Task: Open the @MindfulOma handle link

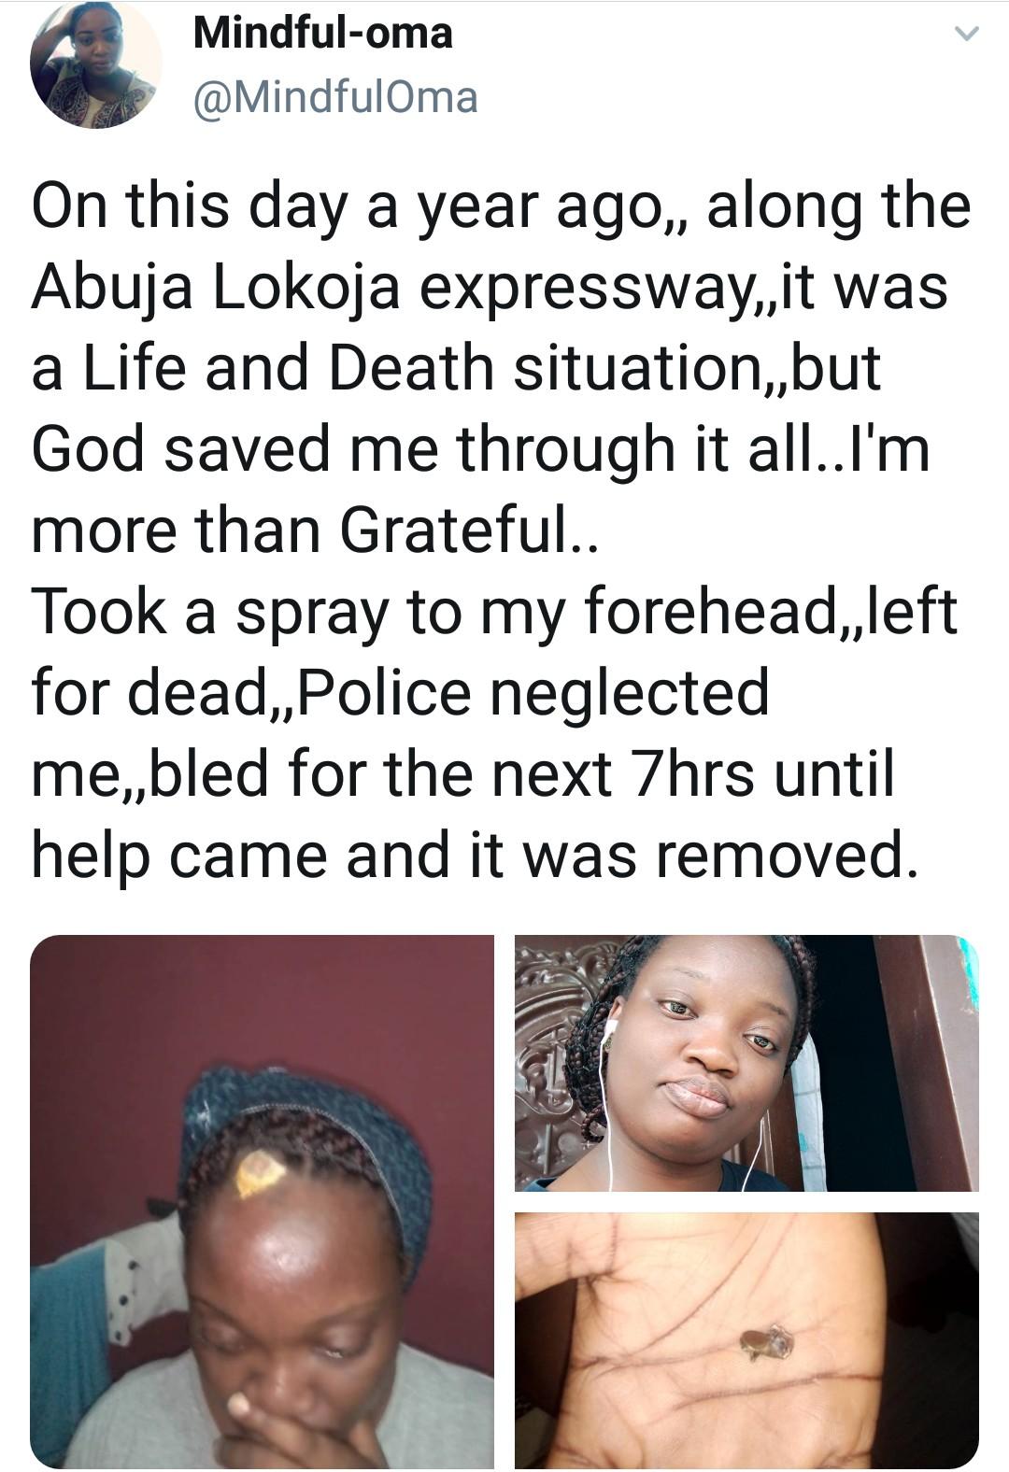Action: coord(334,97)
